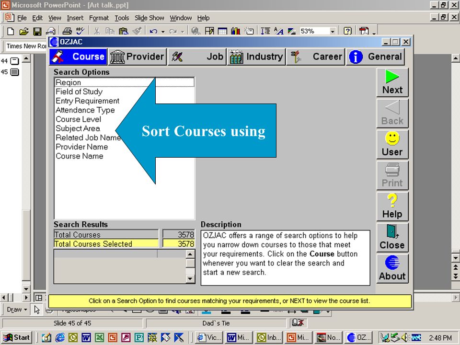Click the Expand All icon
Image resolution: width=460 pixels, height=345 pixels.
(x=265, y=31)
